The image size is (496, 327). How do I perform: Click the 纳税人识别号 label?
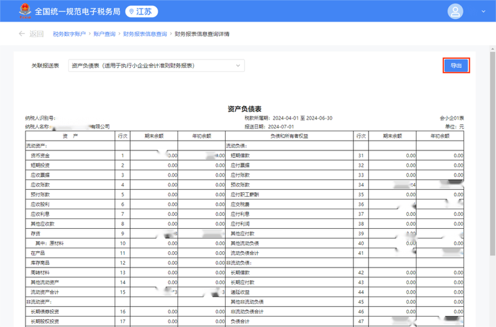click(x=41, y=118)
